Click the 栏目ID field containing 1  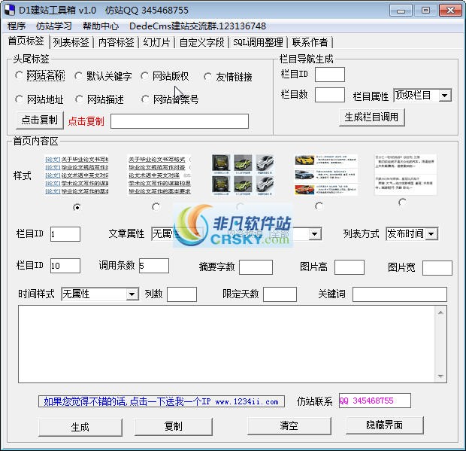pos(65,234)
